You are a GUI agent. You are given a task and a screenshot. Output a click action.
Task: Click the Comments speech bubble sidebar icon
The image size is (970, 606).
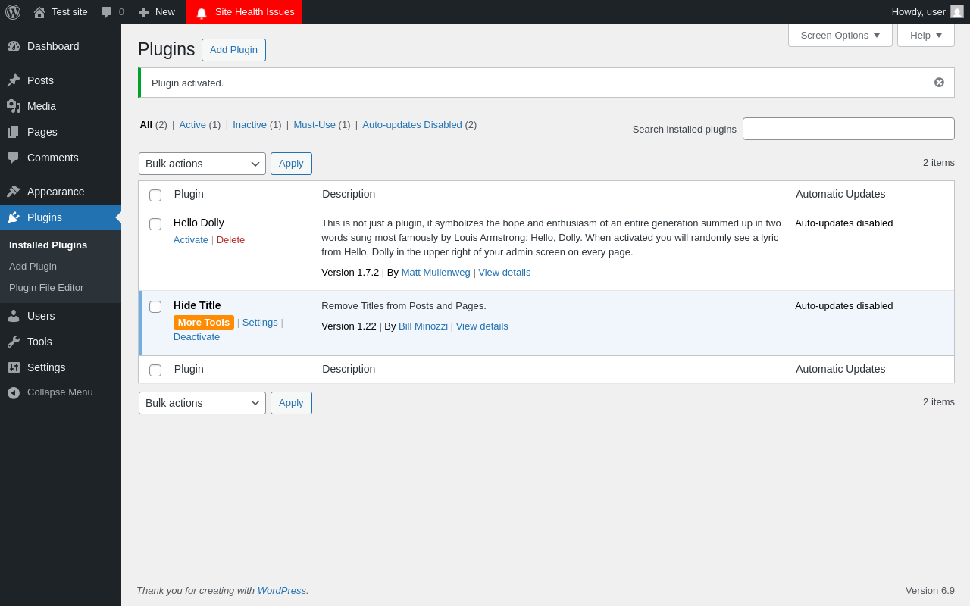[14, 158]
